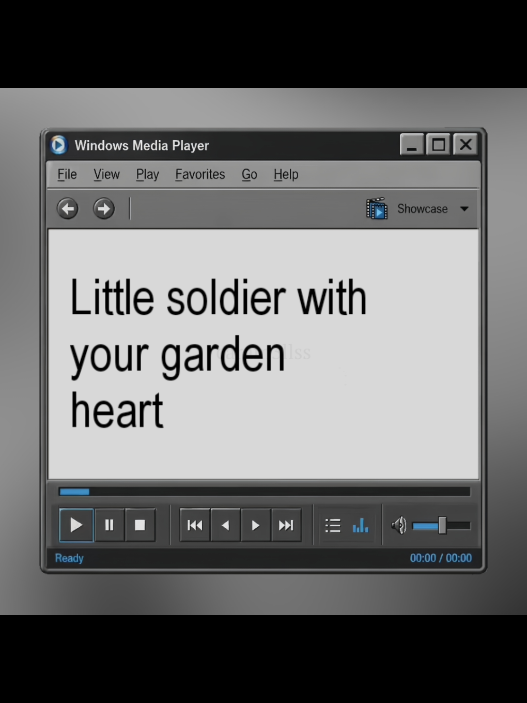This screenshot has width=527, height=703.
Task: Open the Favorites menu
Action: pyautogui.click(x=200, y=174)
